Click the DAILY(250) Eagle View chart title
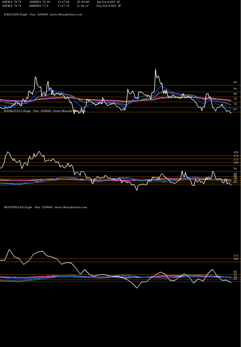241x347 pixels. point(43,14)
